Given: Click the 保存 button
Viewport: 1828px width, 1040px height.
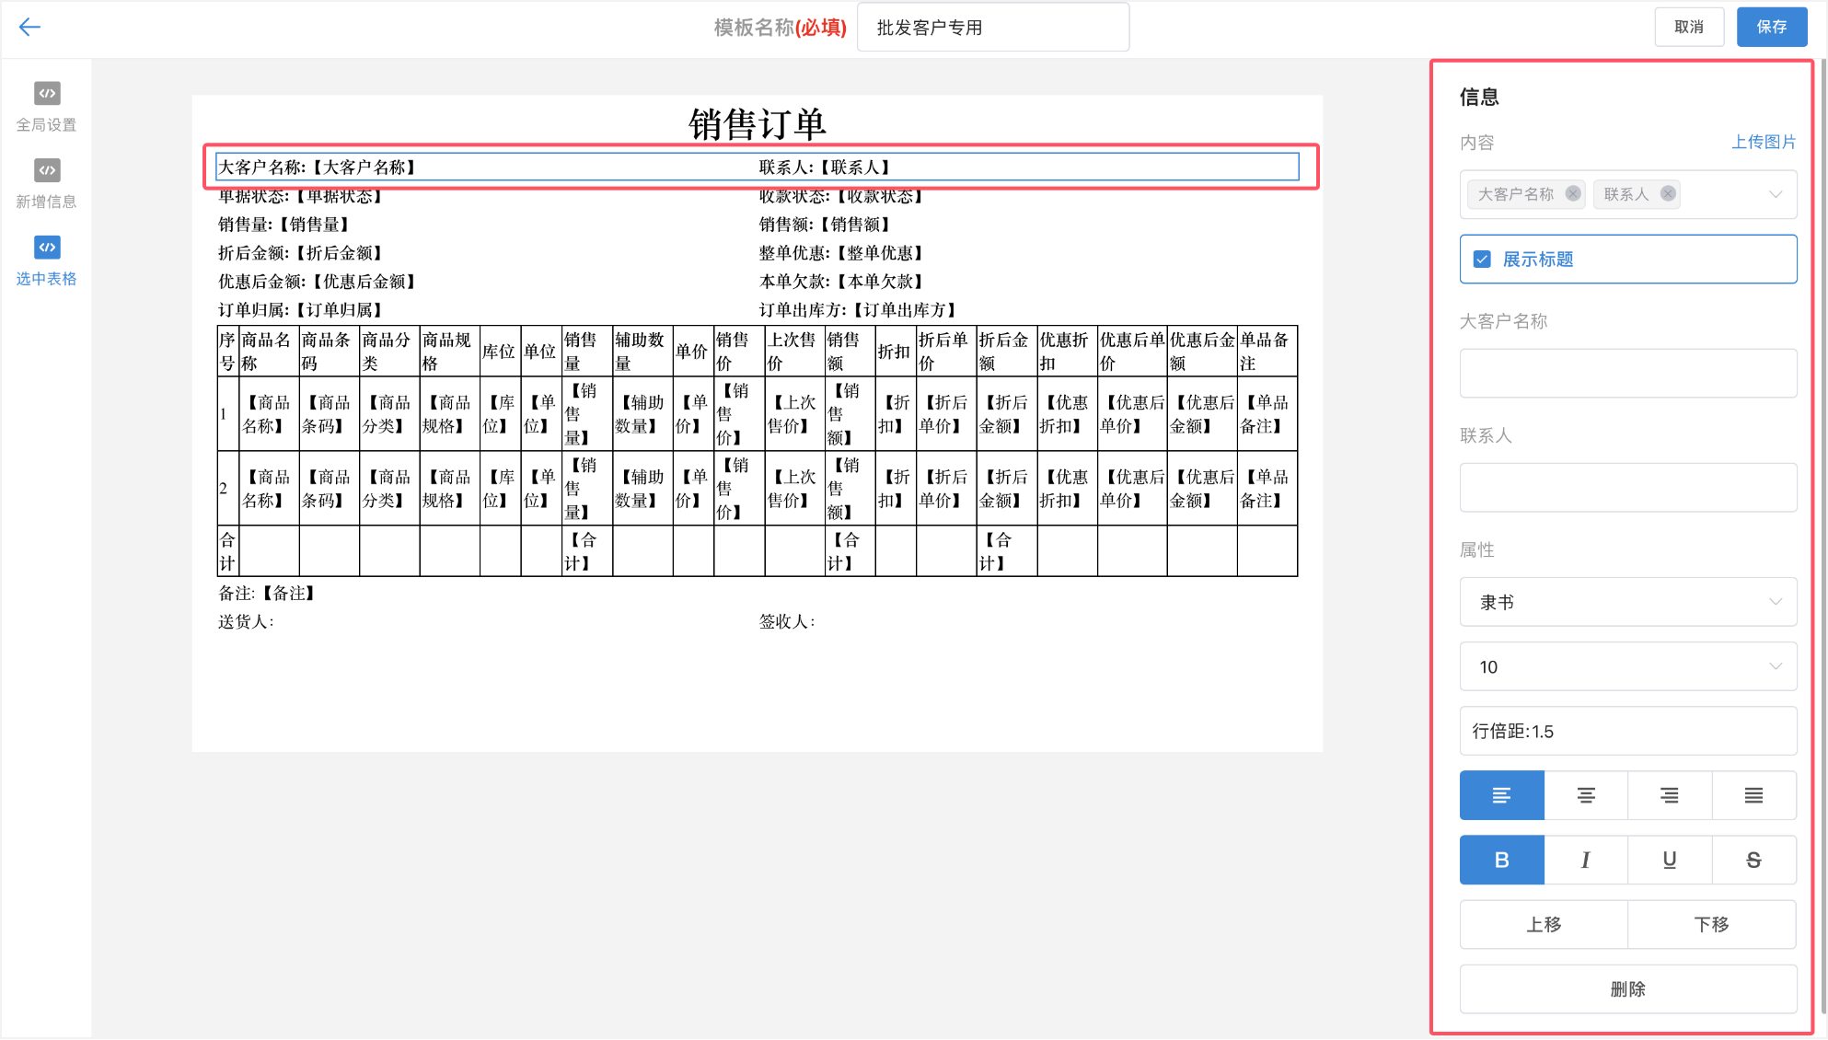Looking at the screenshot, I should click(x=1771, y=27).
